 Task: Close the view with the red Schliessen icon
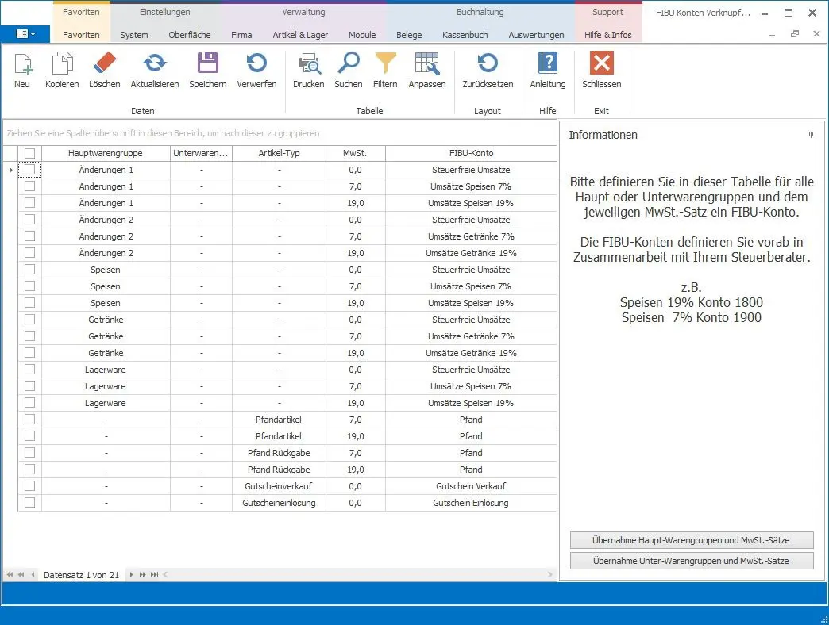[x=601, y=64]
